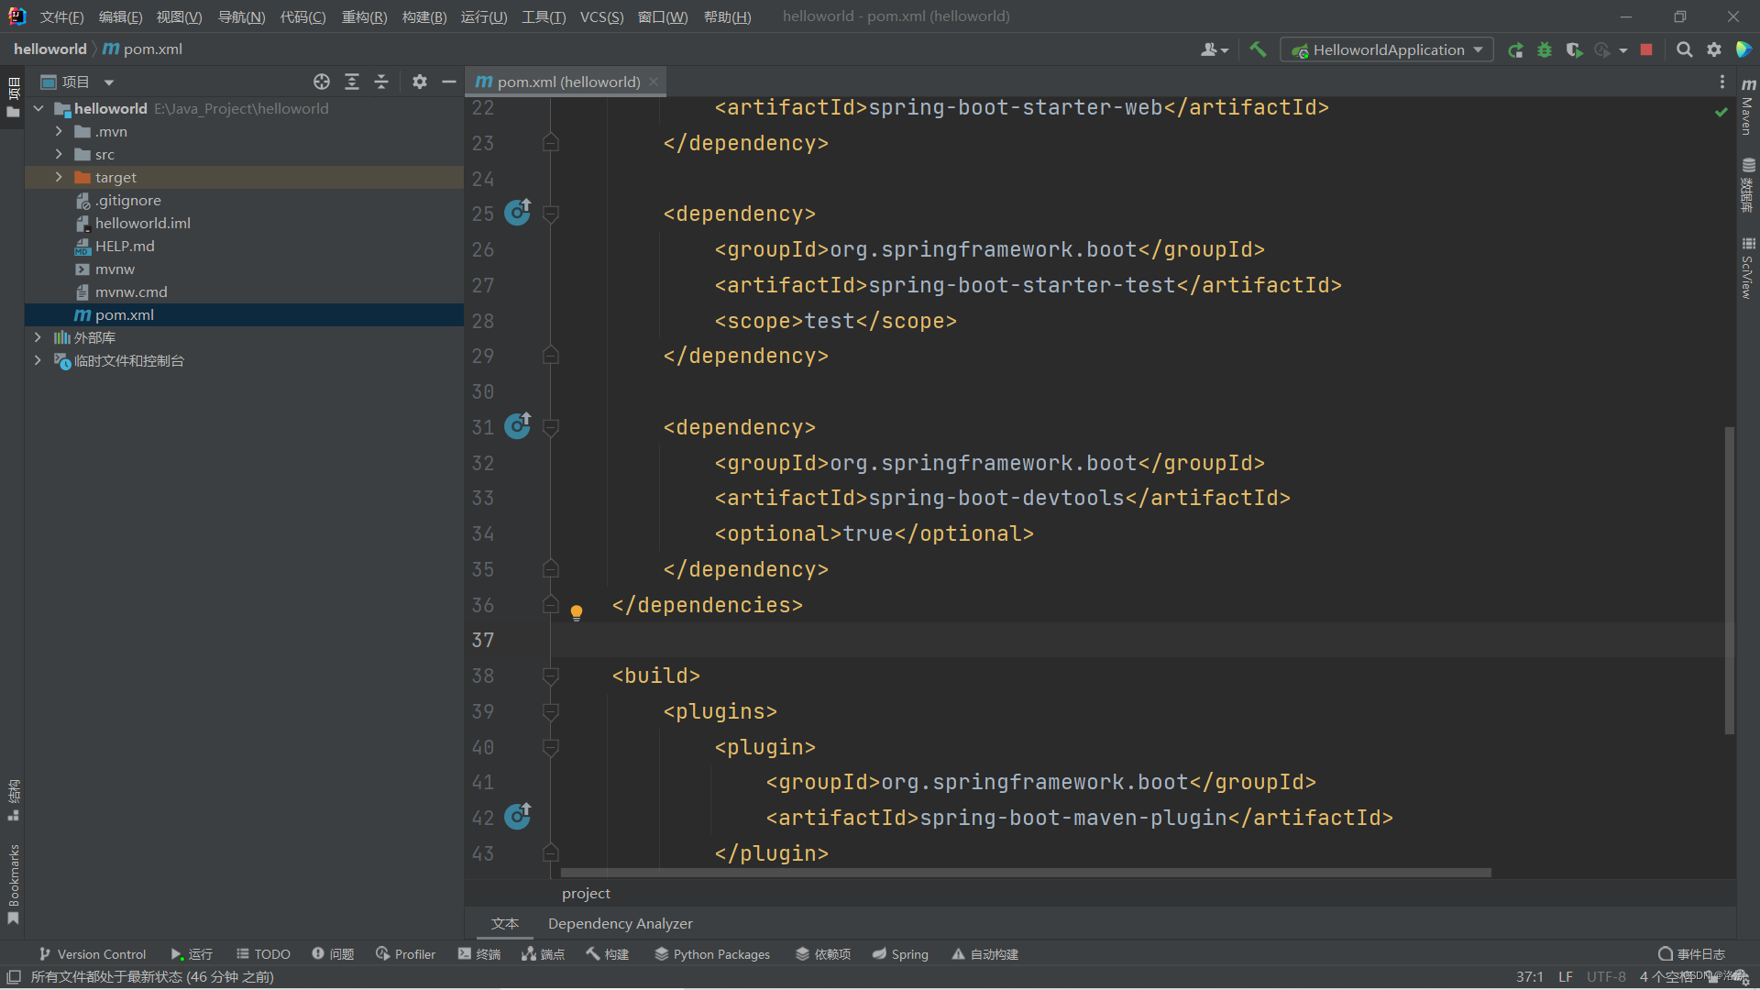Viewport: 1760px width, 990px height.
Task: Click the Build Project hammer icon
Action: (1258, 49)
